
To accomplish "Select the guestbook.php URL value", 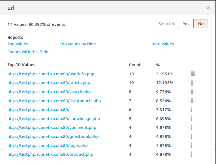I will pos(53,137).
